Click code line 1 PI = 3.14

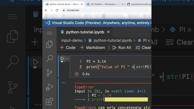click(x=96, y=61)
